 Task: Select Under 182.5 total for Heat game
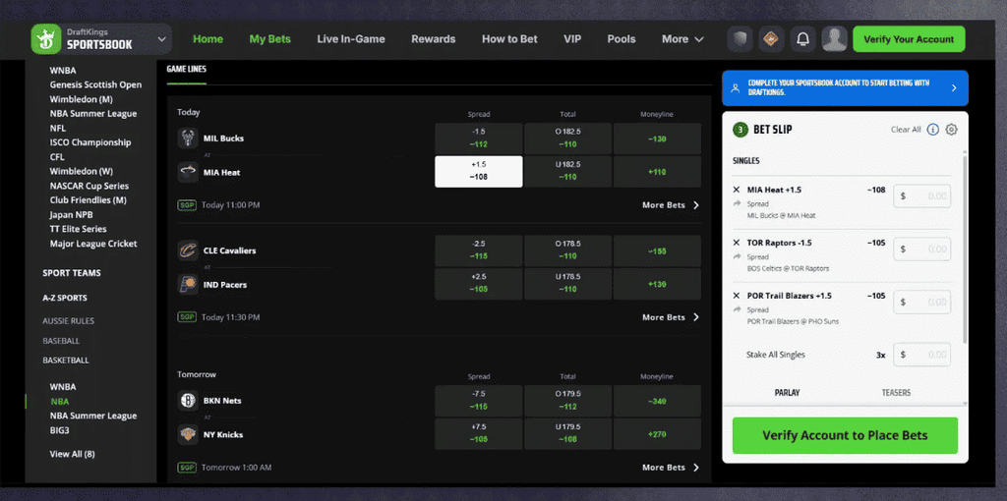coord(567,172)
